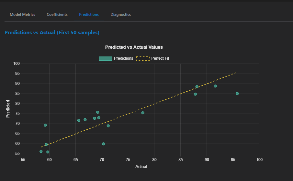Image resolution: width=293 pixels, height=181 pixels.
Task: Click the 'Predictions vs Actual (First 50 samples)' heading
Action: click(52, 33)
